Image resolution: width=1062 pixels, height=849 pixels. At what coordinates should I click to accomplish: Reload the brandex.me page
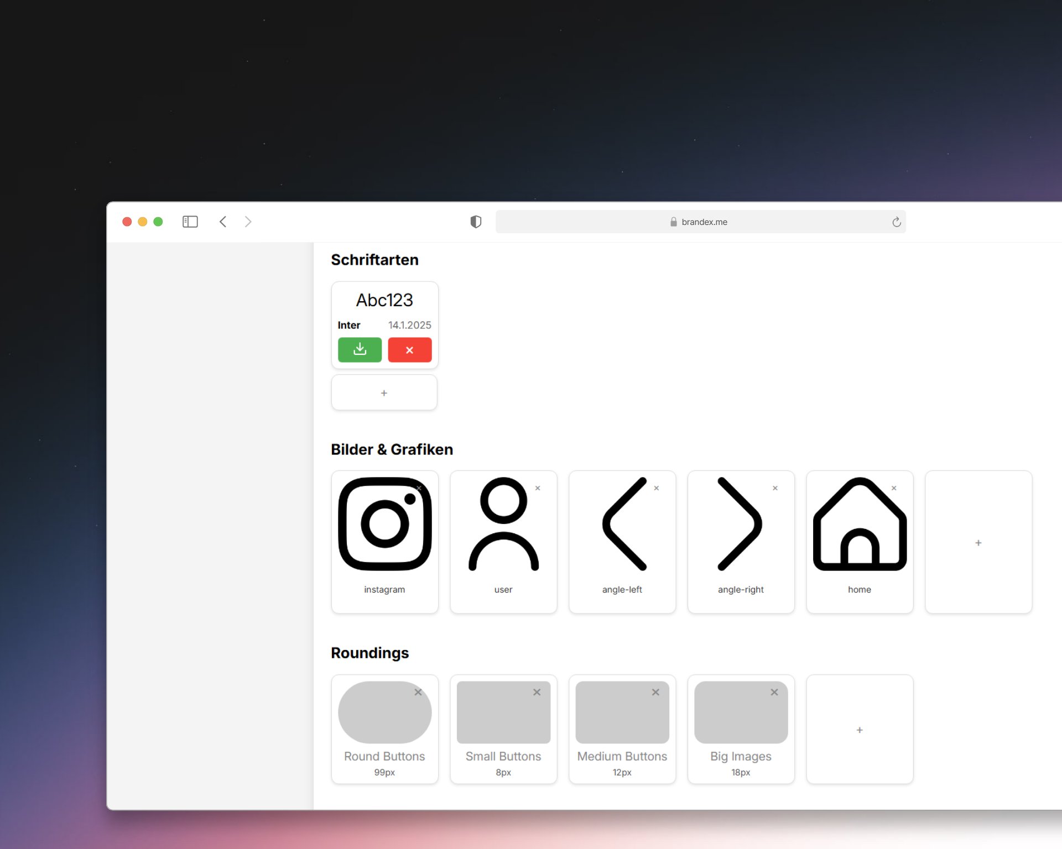(897, 222)
